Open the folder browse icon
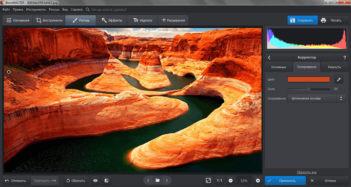The height and width of the screenshot is (187, 351). pyautogui.click(x=157, y=180)
